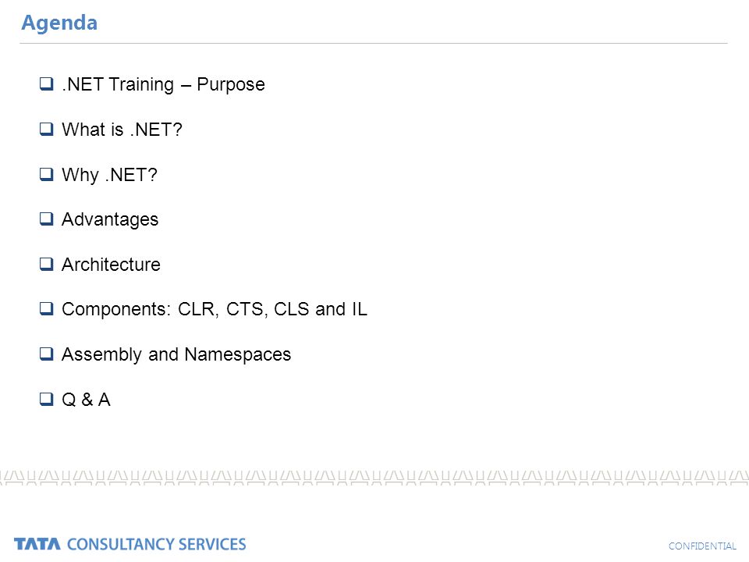
Task: Click the Assembly and Namespaces text
Action: [x=176, y=354]
